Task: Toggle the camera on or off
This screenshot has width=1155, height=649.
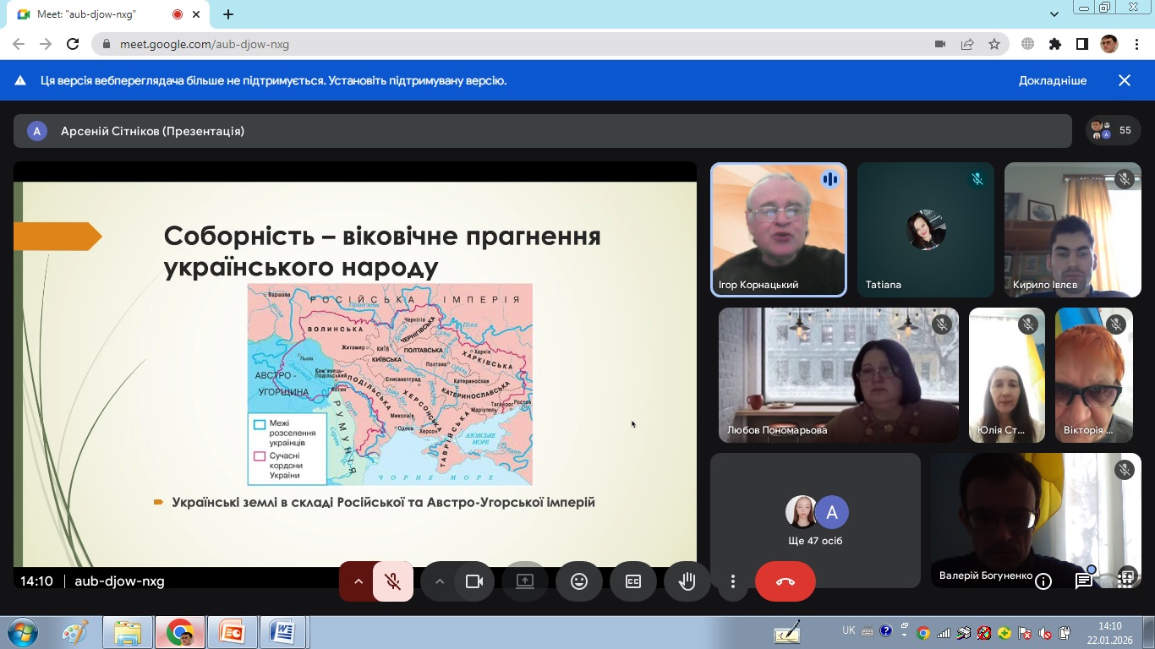Action: coord(474,581)
